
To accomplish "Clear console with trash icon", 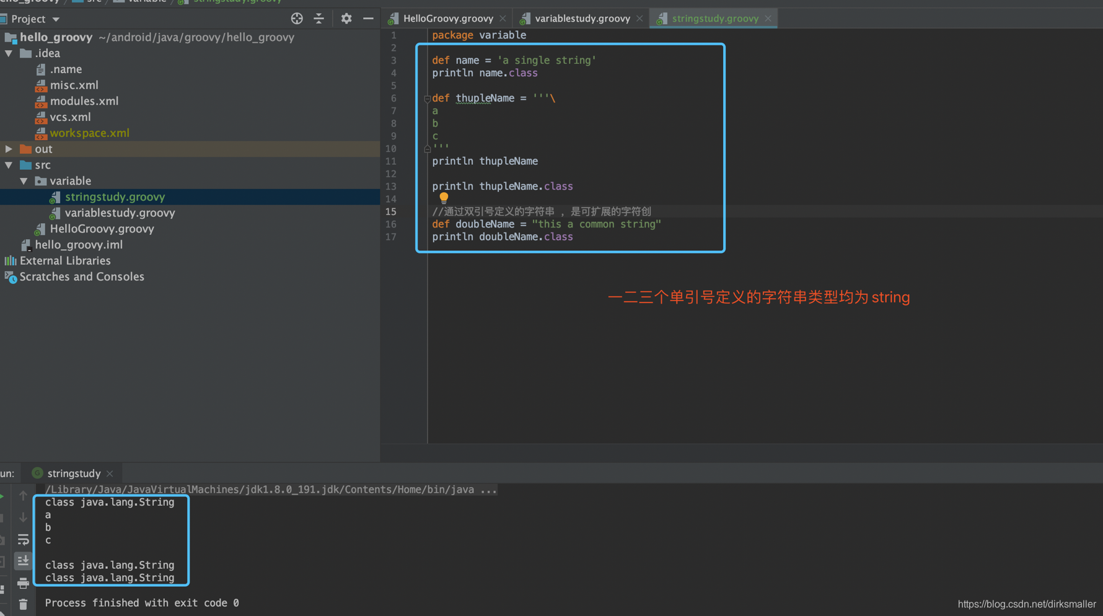I will point(23,604).
